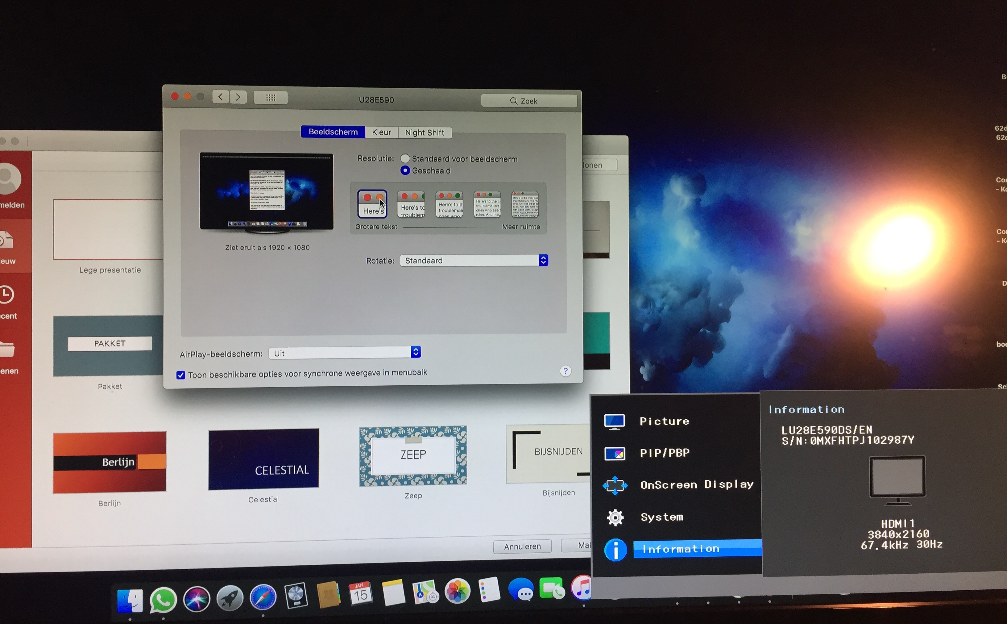The height and width of the screenshot is (624, 1007).
Task: Choose the 'Meer ruimte' scaled resolution thumbnail
Action: [x=524, y=204]
